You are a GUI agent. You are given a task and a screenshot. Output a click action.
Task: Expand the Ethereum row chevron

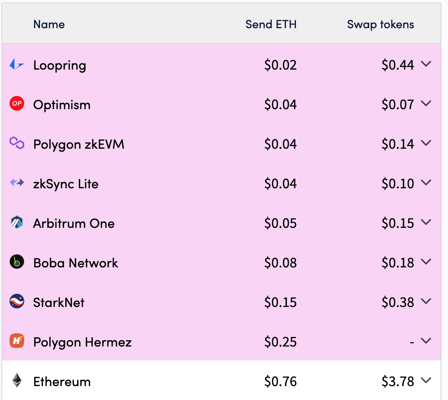tap(426, 381)
